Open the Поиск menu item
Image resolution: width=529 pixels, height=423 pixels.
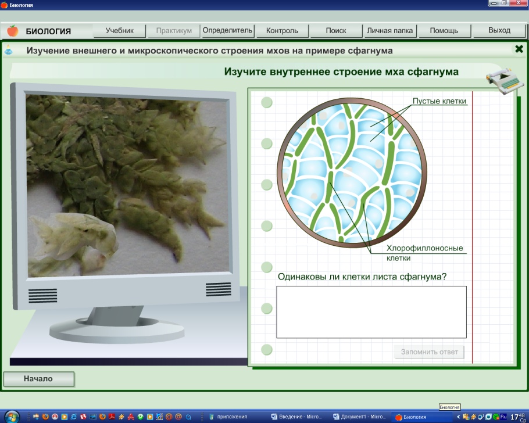(x=336, y=31)
